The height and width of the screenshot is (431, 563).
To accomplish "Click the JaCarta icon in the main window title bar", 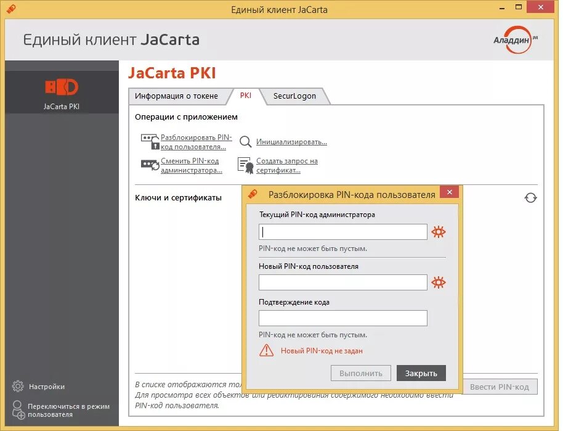I will coord(11,9).
